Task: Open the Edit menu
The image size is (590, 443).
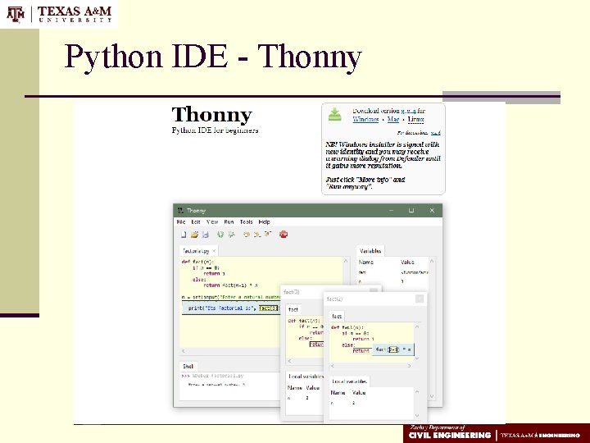Action: [196, 221]
